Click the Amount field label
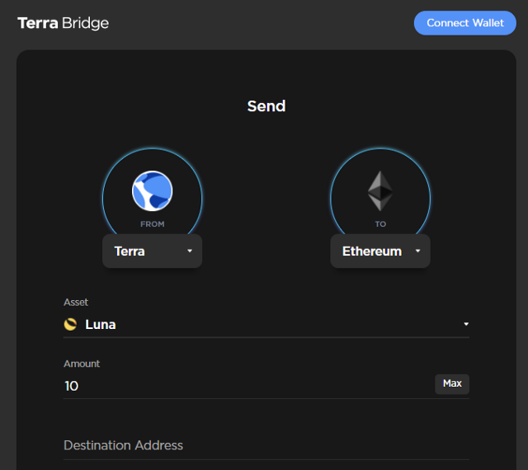 [82, 364]
